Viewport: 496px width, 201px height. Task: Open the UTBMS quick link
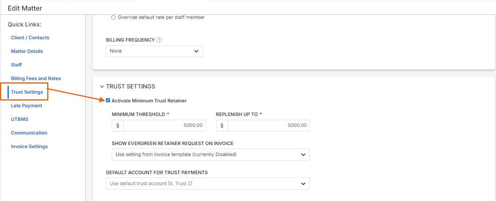pos(20,119)
